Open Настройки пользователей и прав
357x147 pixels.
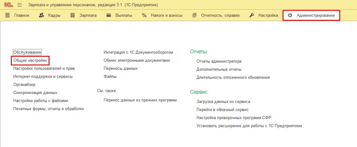(44, 68)
